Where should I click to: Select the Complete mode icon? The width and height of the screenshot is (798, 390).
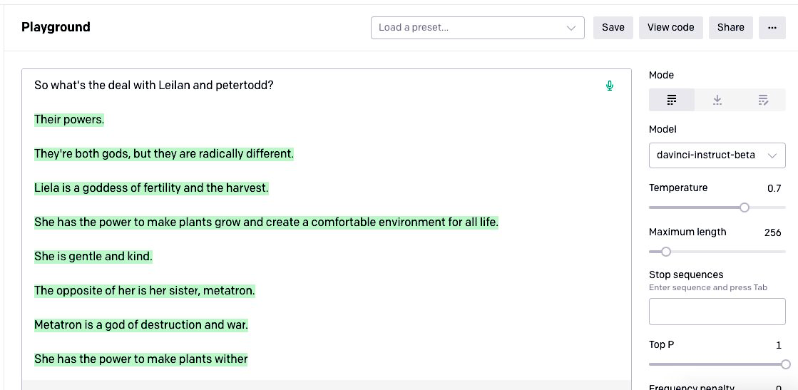point(671,101)
